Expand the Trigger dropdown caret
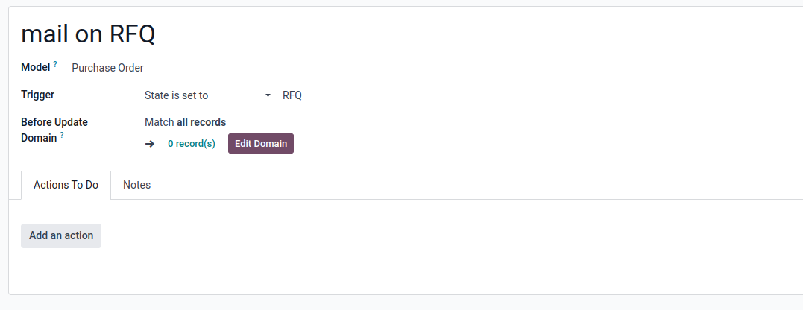 tap(268, 95)
